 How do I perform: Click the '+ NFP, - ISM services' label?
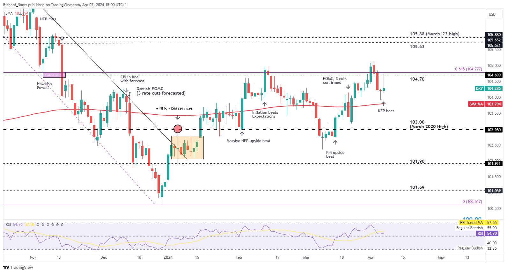[174, 108]
